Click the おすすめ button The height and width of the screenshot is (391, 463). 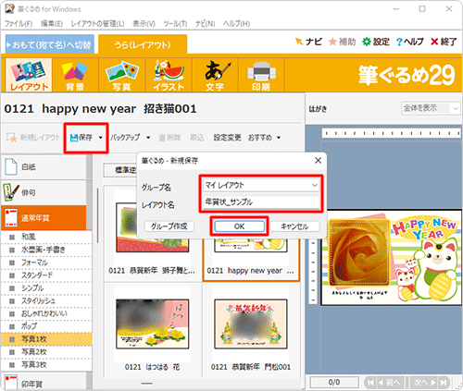(x=260, y=138)
